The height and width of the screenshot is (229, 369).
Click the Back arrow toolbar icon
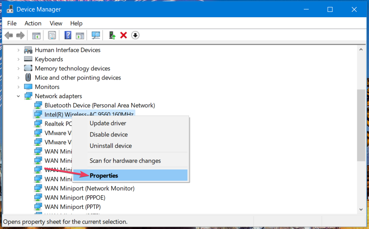coord(9,36)
